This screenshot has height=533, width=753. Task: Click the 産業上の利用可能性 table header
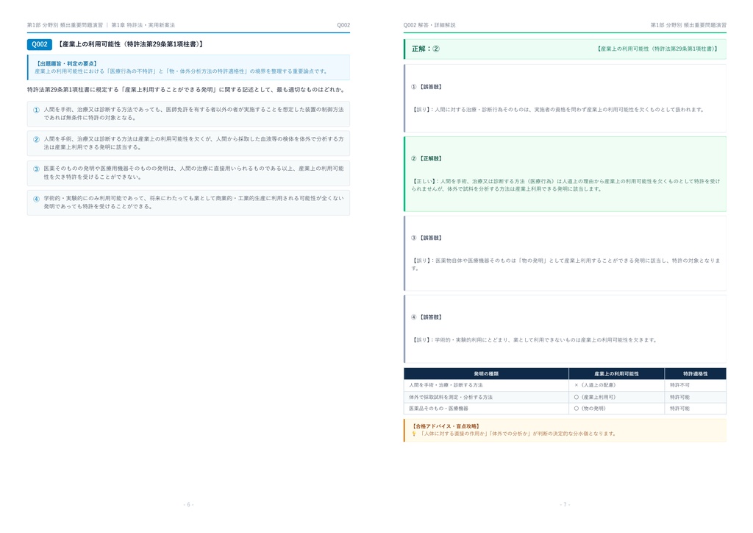[x=617, y=374]
